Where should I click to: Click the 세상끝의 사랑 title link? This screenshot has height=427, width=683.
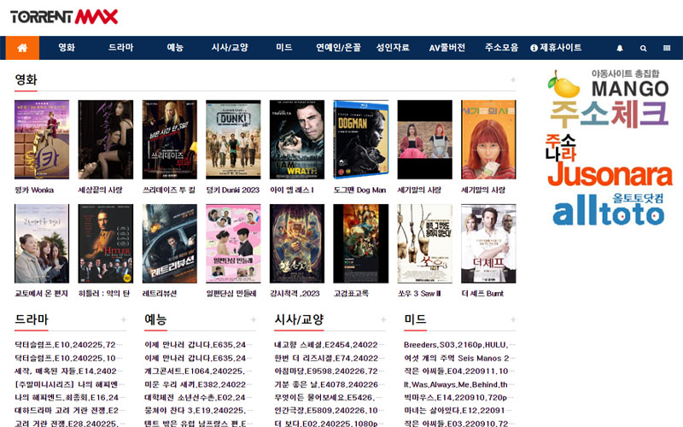(x=100, y=190)
